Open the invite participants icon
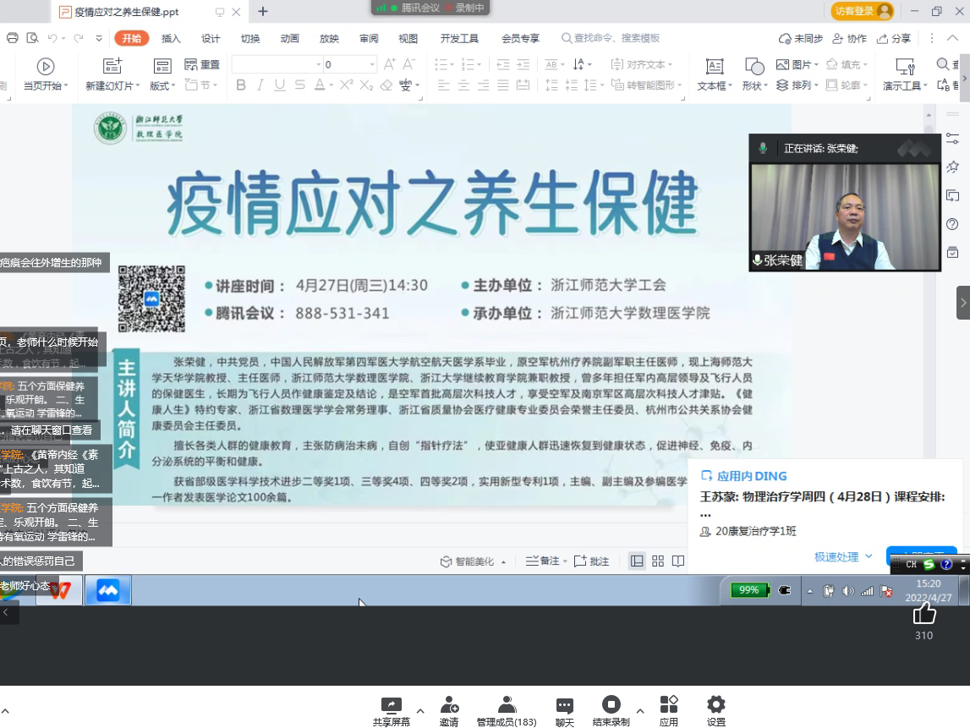970x728 pixels. pos(449,705)
